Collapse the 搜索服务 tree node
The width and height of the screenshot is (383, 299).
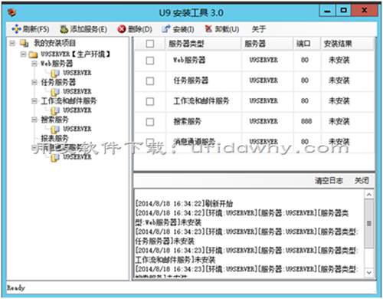tap(34, 120)
